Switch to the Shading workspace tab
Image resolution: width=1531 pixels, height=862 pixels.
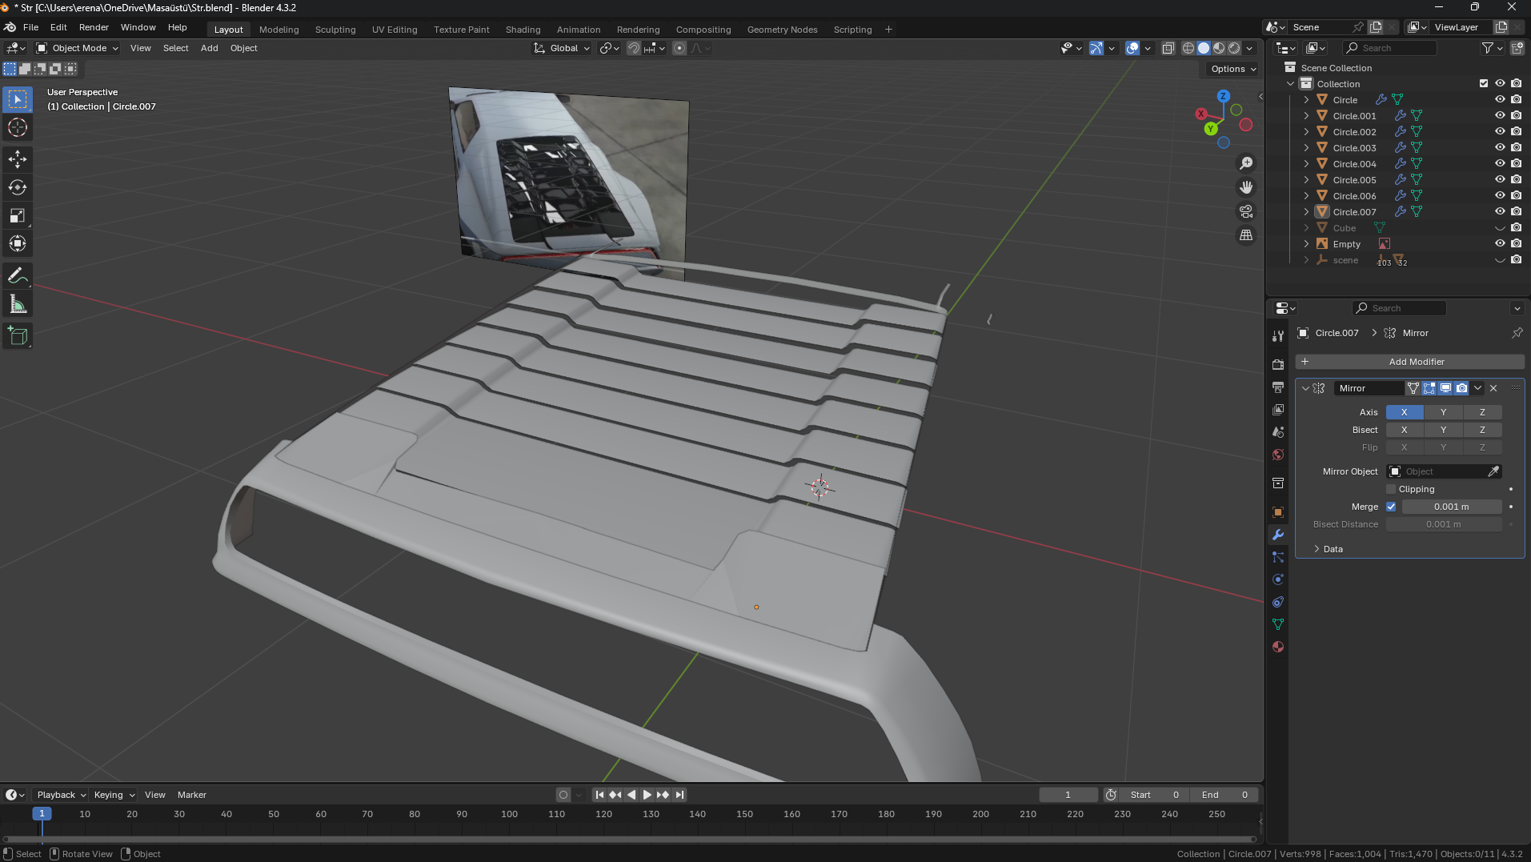click(x=523, y=30)
